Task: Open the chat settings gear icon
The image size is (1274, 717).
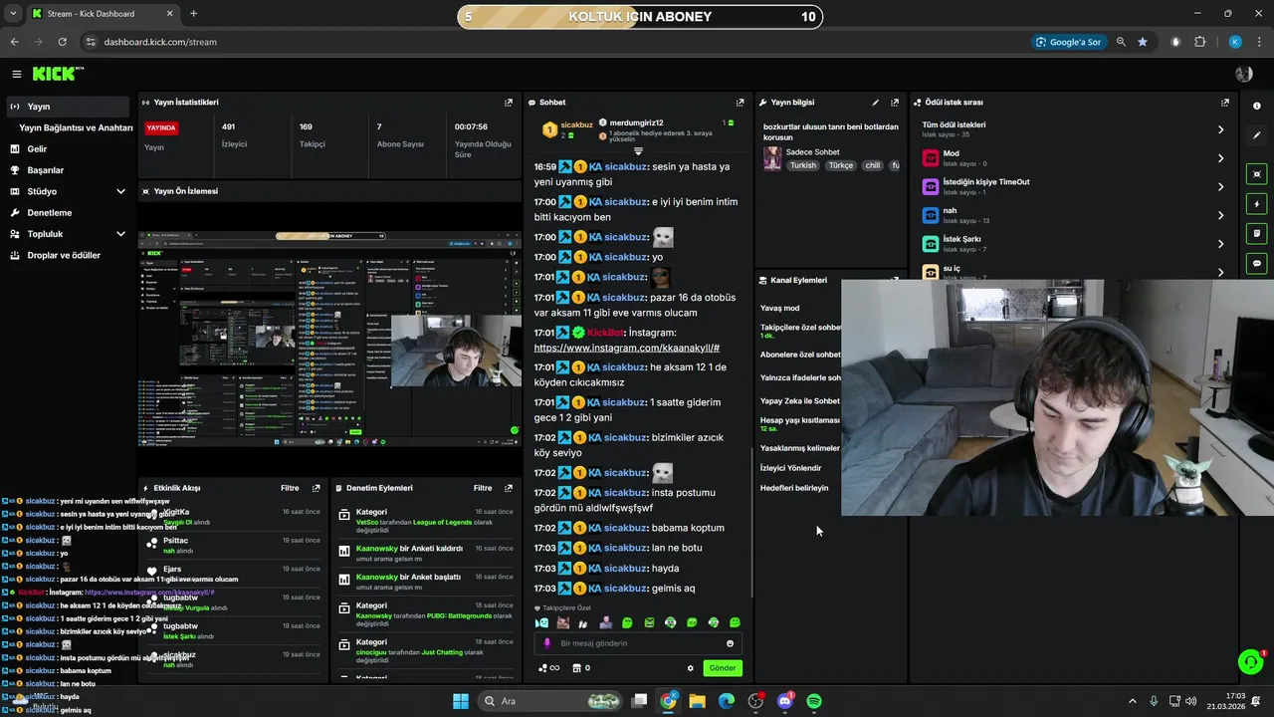Action: click(690, 668)
